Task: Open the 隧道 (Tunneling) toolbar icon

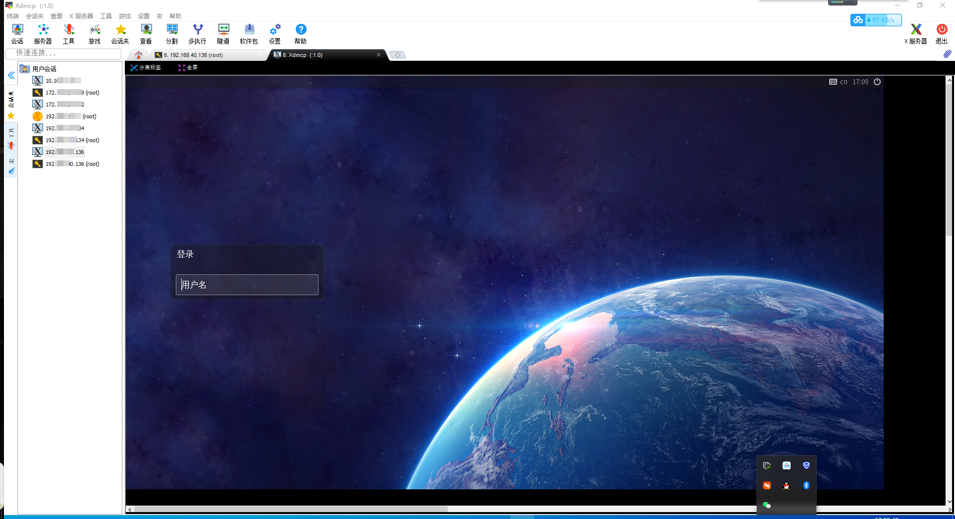Action: (x=223, y=34)
